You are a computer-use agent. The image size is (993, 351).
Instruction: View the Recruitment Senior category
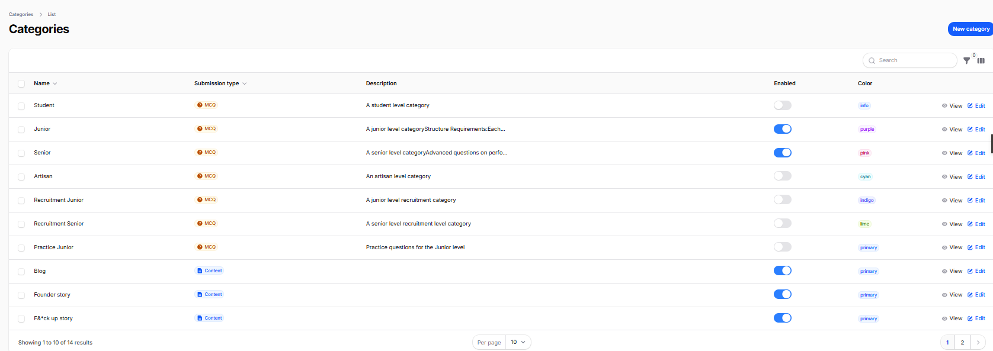952,224
